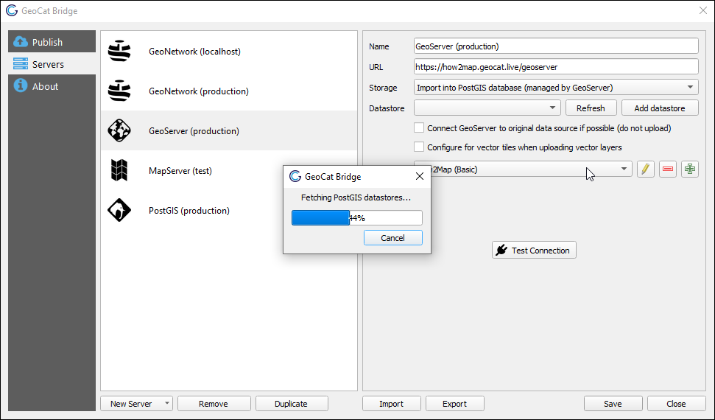Click the GeoNetwork (localhost) server icon
The height and width of the screenshot is (420, 715).
(x=119, y=52)
